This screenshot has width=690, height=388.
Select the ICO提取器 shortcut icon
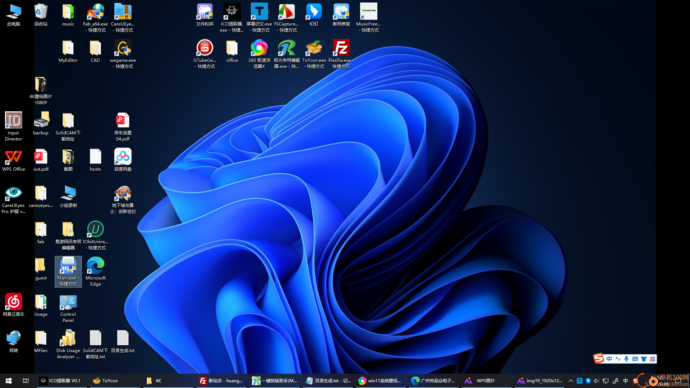232,18
